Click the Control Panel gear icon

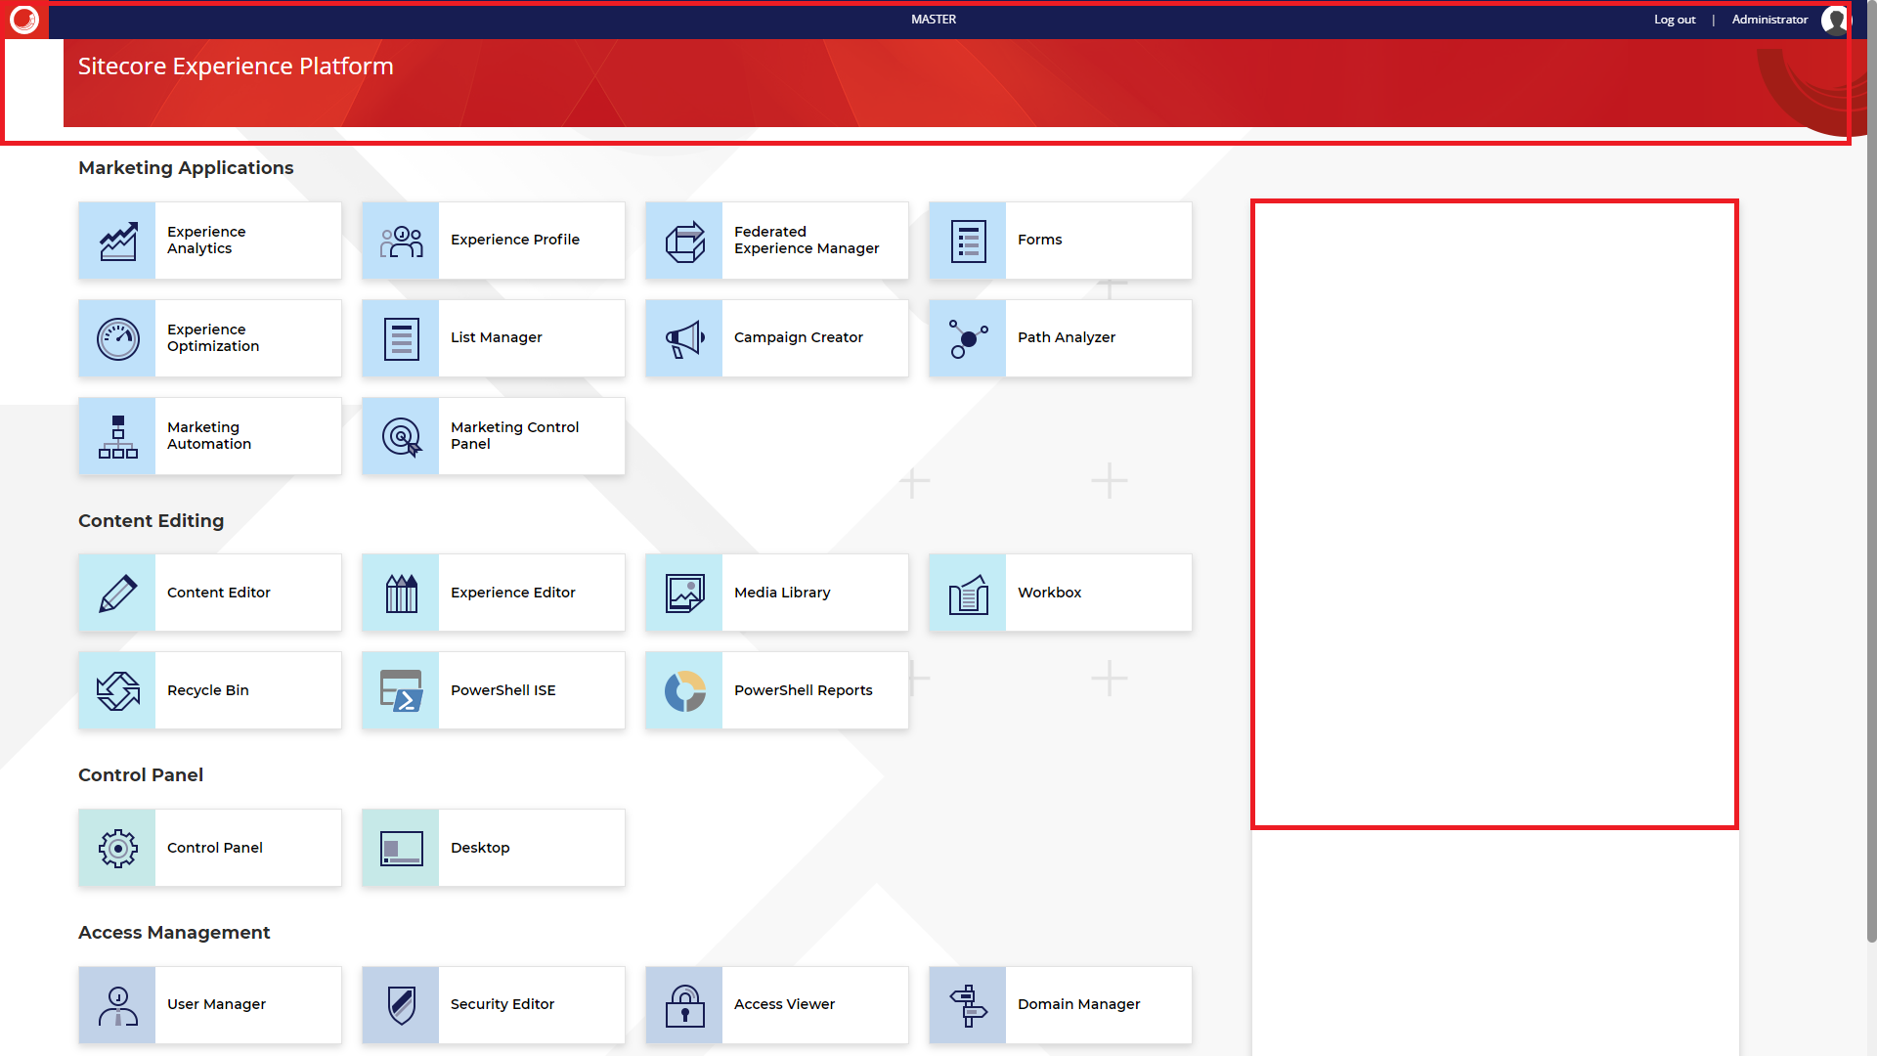point(117,848)
